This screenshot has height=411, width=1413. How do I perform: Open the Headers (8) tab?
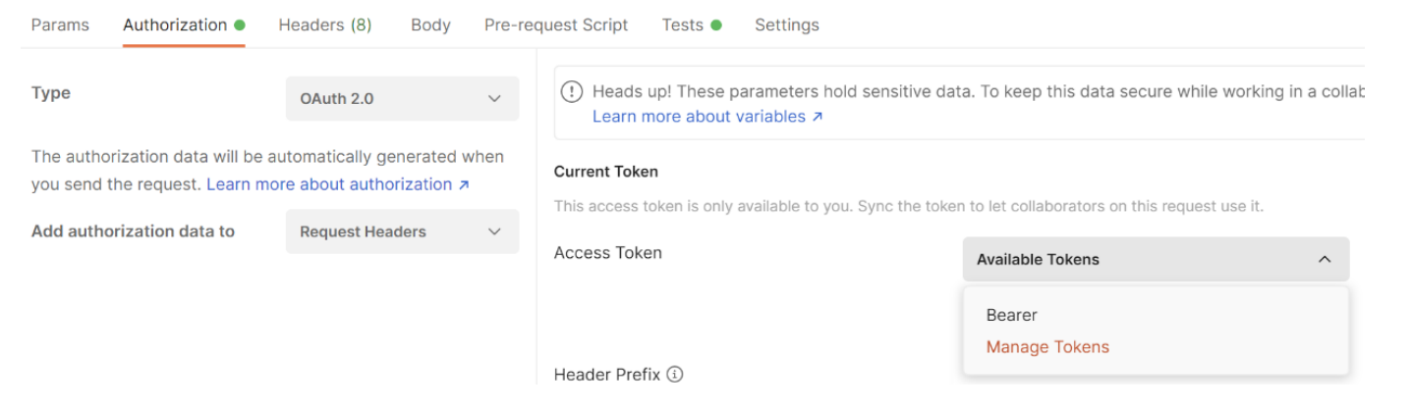324,25
